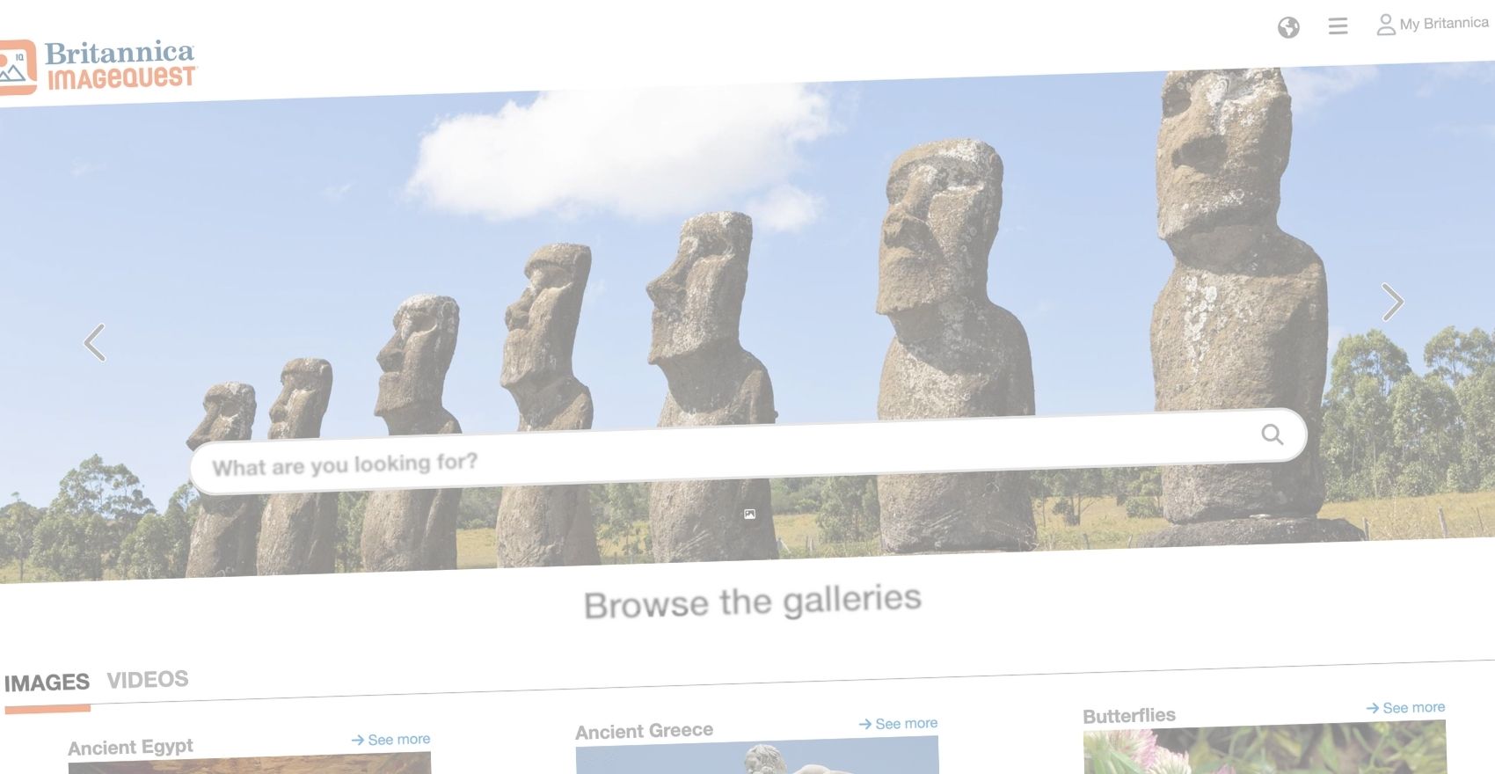The height and width of the screenshot is (774, 1495).
Task: Open the Ancient Egypt gallery title
Action: (x=130, y=747)
